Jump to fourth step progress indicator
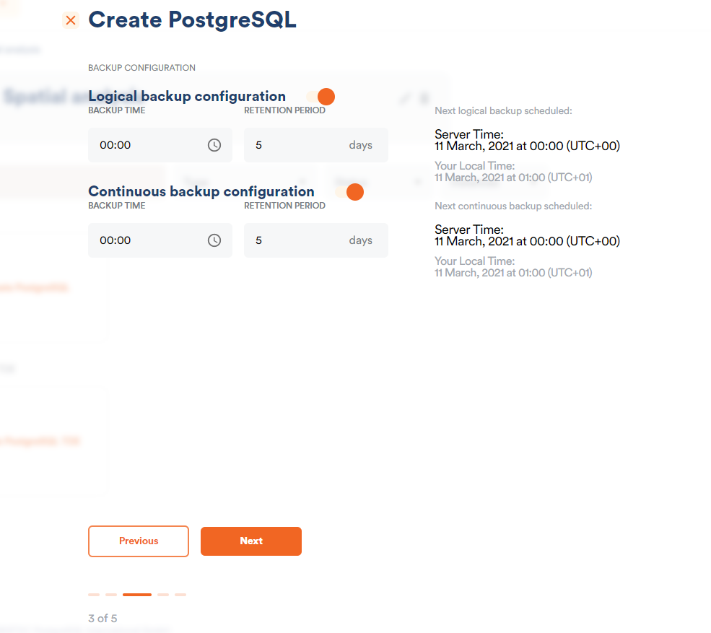 coord(163,595)
